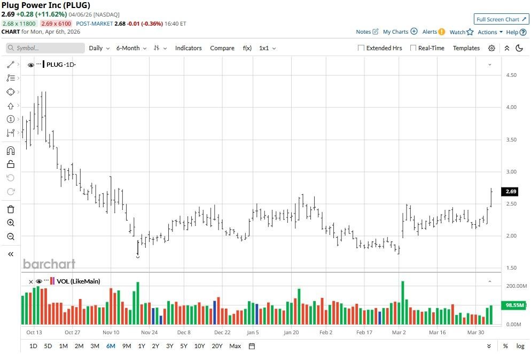Enable the Real-Time checkbox

[x=413, y=48]
